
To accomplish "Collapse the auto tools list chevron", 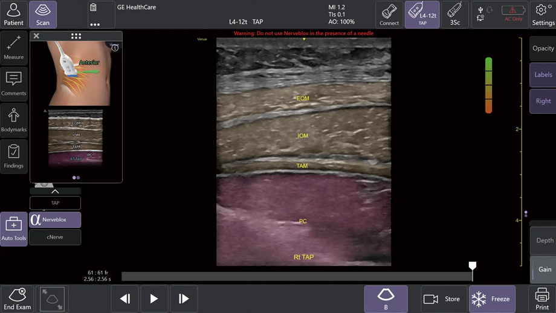I will 55,191.
